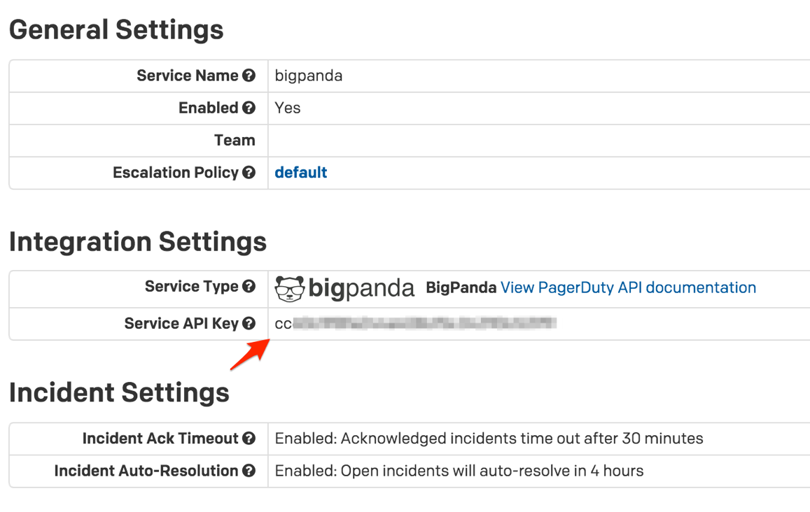Click the empty Team field
The image size is (810, 512).
coord(420,140)
